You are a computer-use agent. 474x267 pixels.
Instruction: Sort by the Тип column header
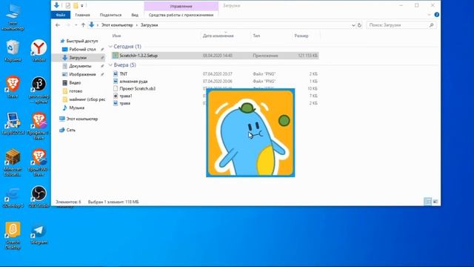pyautogui.click(x=256, y=36)
